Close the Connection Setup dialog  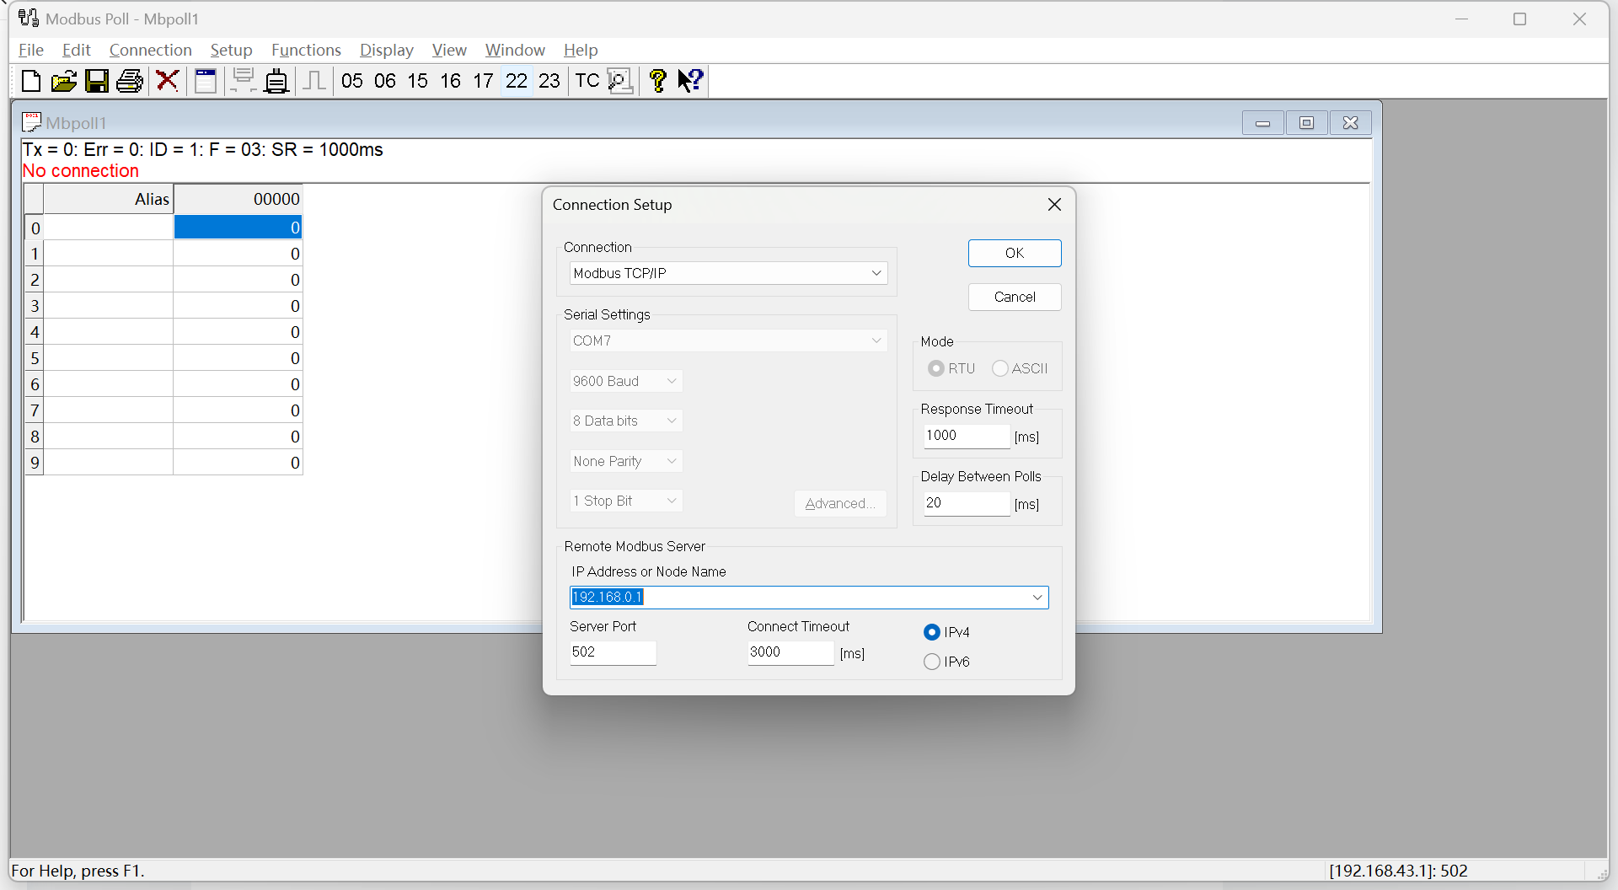tap(1054, 205)
